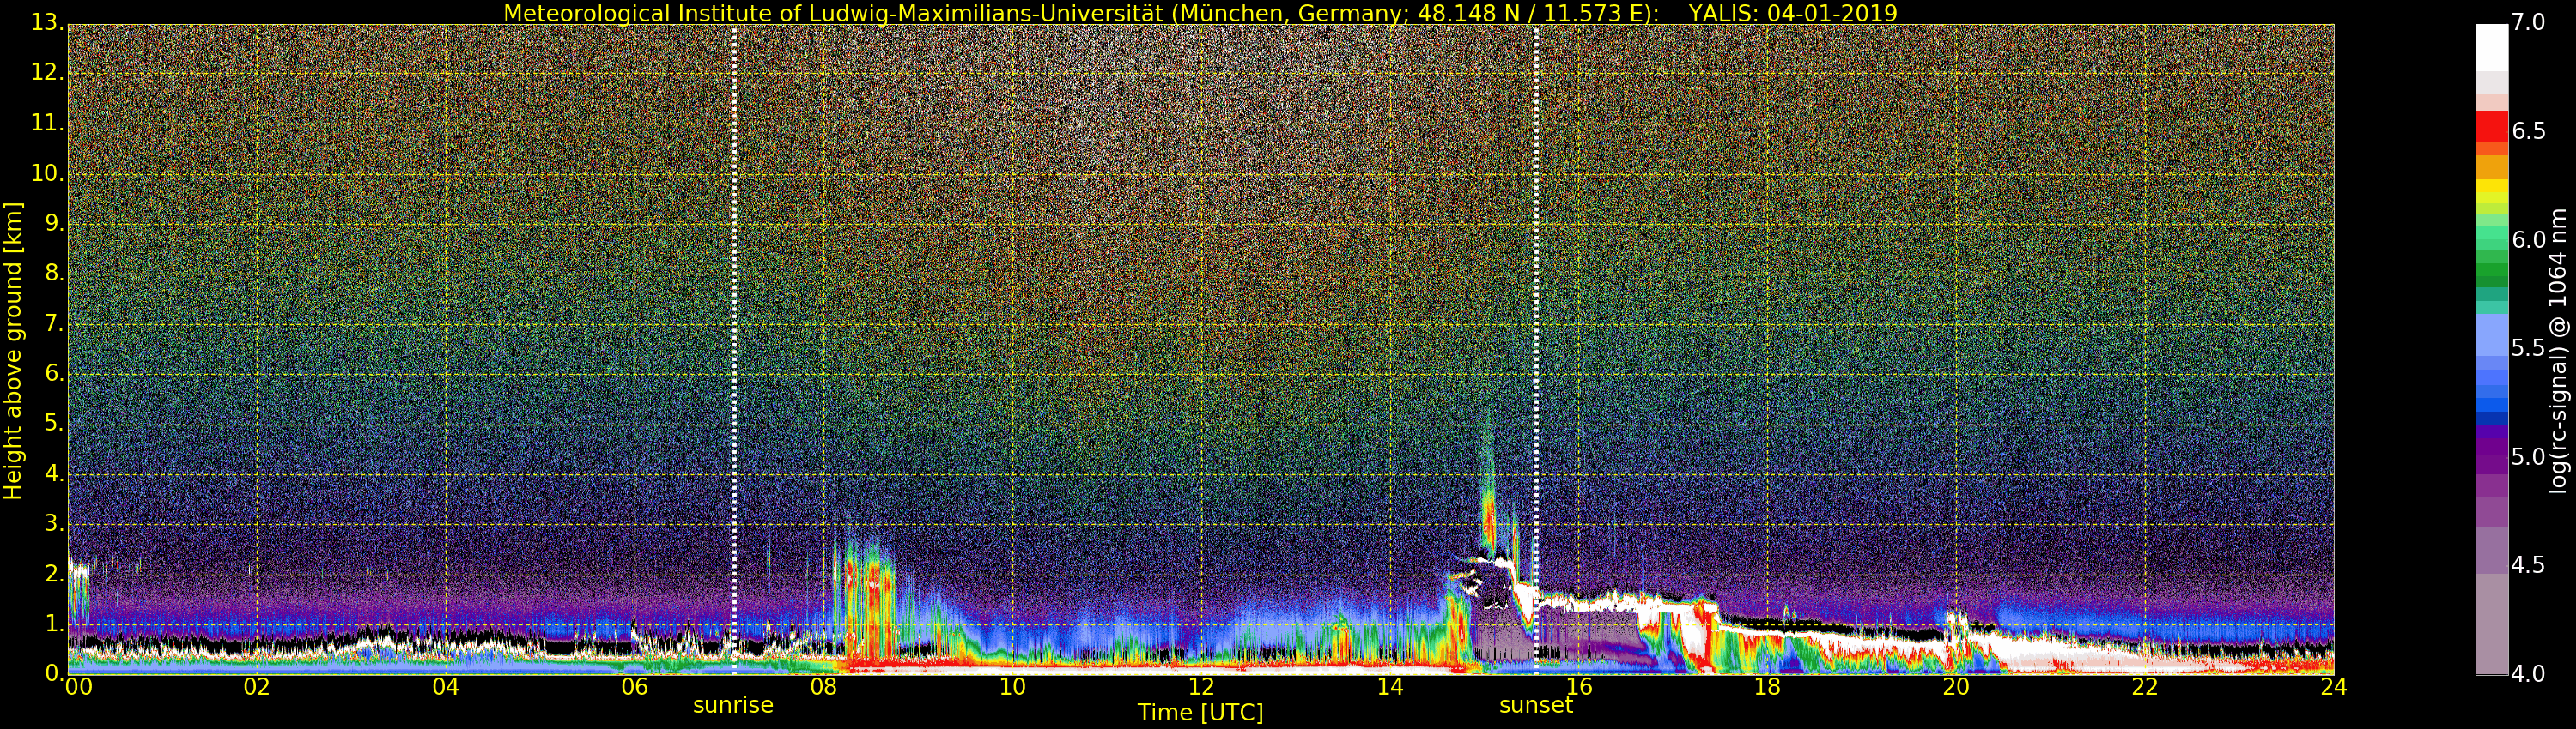Select the "log(rc-signal) @ 1064 nm" colorbar label
The width and height of the screenshot is (2576, 729).
click(2558, 351)
